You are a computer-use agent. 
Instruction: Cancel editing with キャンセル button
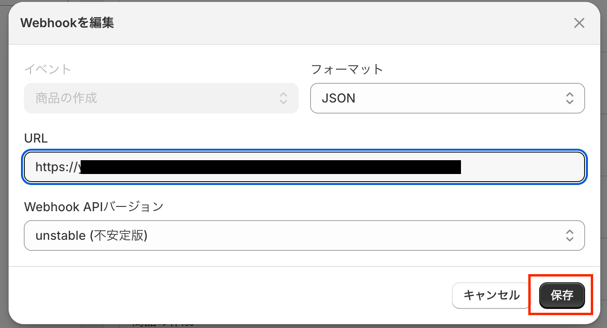[x=492, y=296]
